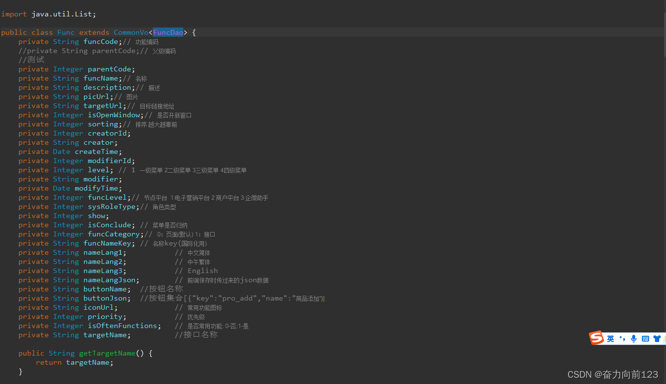Click the 功能编码 comment text
This screenshot has width=666, height=384.
click(147, 42)
